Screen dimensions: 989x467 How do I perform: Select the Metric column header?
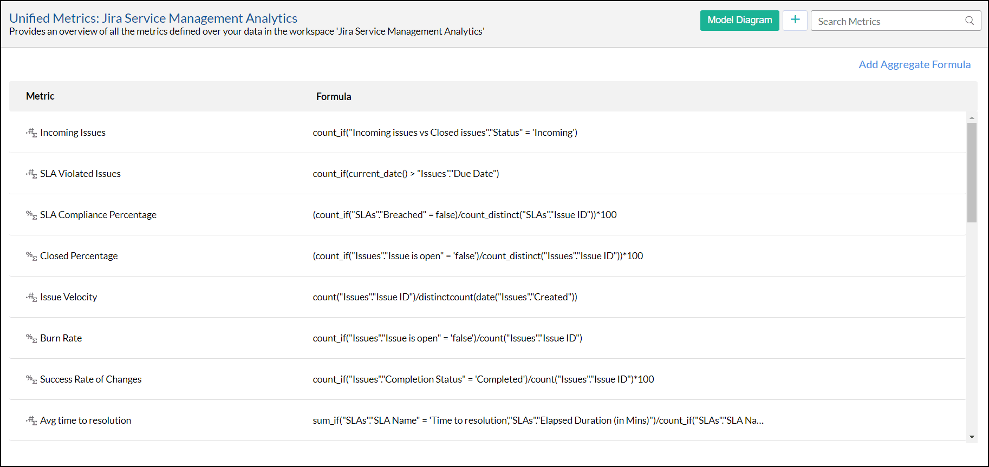[x=40, y=96]
